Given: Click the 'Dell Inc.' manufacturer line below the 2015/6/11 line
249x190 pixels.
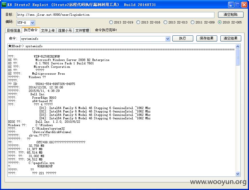Looking at the screenshot, I should (38, 94).
